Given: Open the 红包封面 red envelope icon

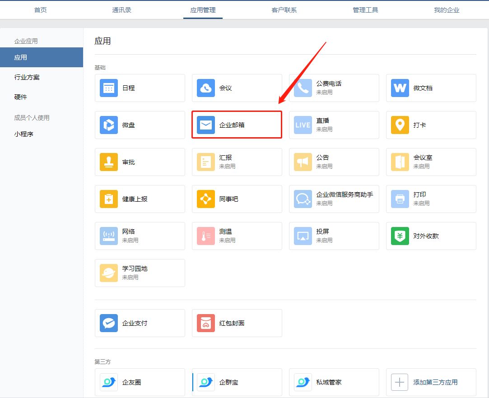Looking at the screenshot, I should pos(206,323).
